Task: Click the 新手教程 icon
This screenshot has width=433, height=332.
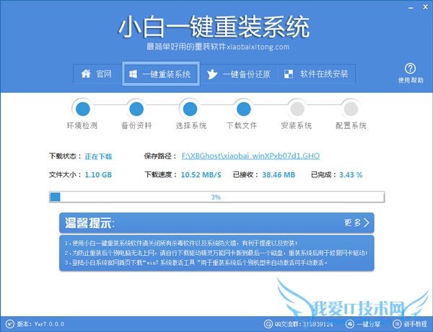Action: [x=397, y=324]
